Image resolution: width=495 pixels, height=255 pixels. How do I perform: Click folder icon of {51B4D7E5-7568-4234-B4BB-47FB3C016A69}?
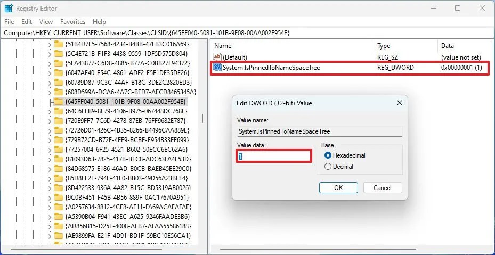(59, 44)
